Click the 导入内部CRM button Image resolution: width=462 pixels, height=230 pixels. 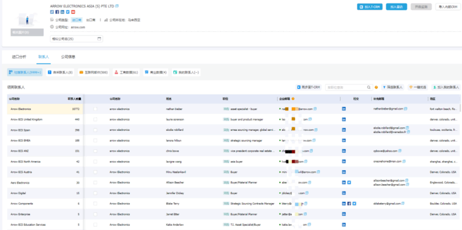click(x=448, y=7)
